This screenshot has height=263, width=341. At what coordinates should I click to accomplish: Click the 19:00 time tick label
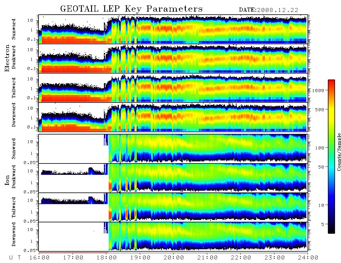click(x=140, y=258)
